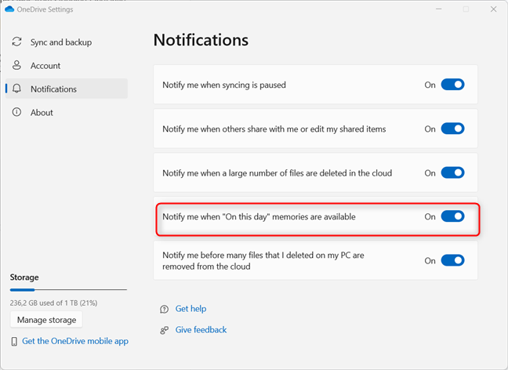
Task: Click the mobile phone icon near Storage
Action: coord(14,342)
